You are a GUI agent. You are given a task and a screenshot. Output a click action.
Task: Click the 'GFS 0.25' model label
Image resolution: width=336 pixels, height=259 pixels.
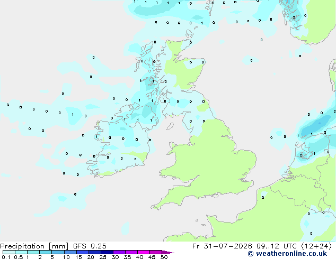click(x=90, y=246)
